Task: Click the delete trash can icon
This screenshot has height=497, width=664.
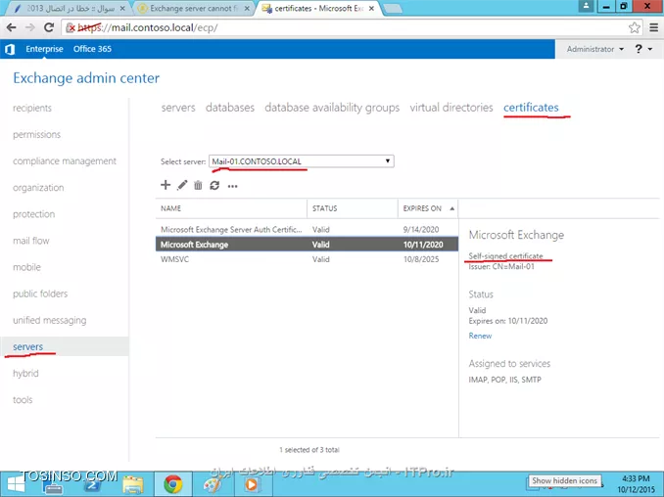Action: pos(198,185)
